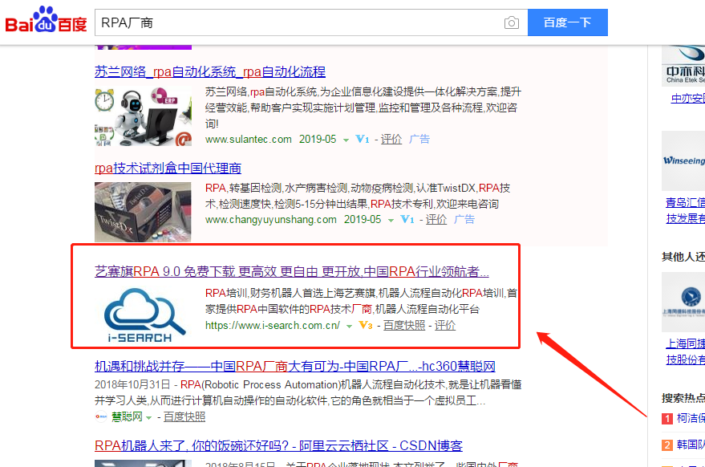
Task: Click the 百度一下 search button
Action: click(x=567, y=22)
